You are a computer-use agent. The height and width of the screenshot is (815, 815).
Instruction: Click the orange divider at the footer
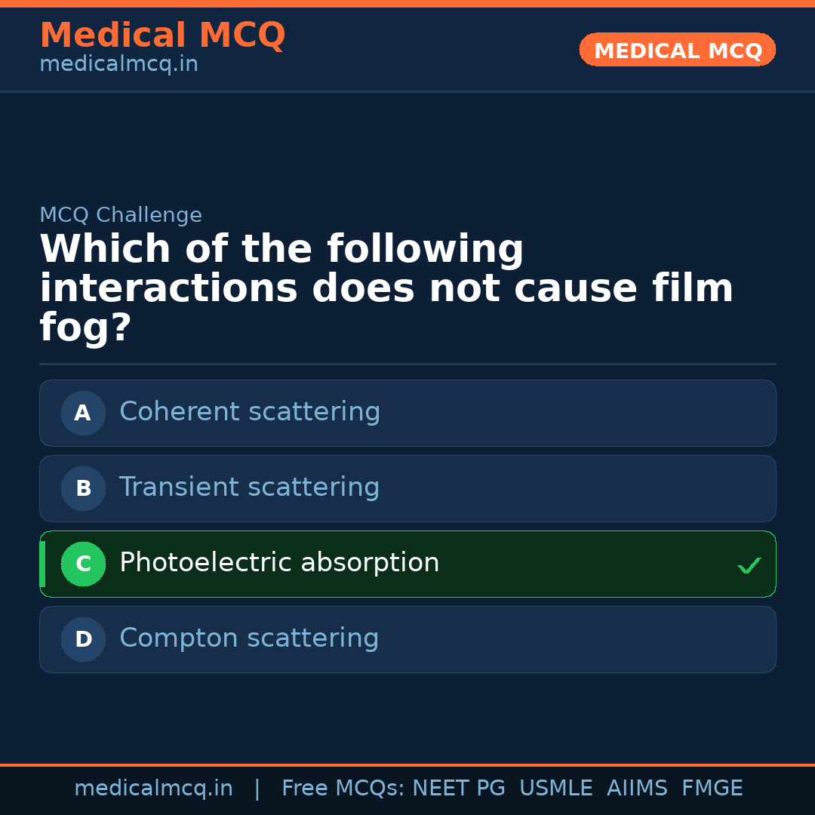point(407,764)
